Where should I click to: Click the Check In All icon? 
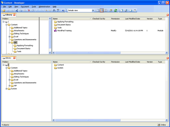pos(126,11)
